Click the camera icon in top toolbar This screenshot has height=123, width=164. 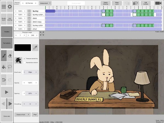[x=158, y=3]
